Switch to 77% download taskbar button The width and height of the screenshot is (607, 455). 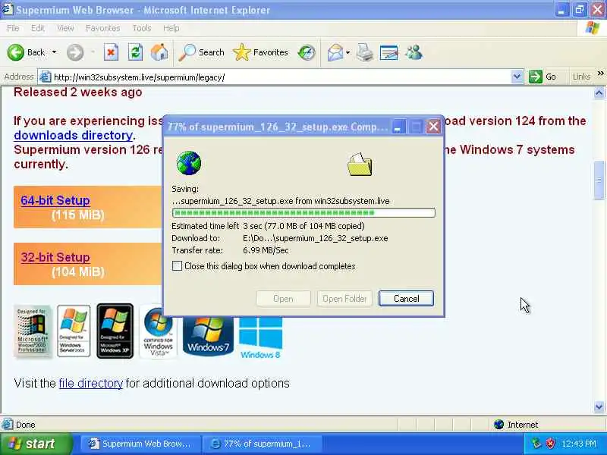262,444
